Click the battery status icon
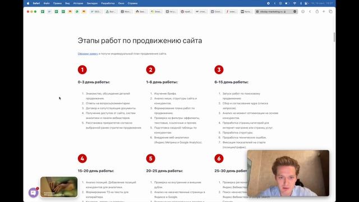This screenshot has height=202, width=359. 287,3
